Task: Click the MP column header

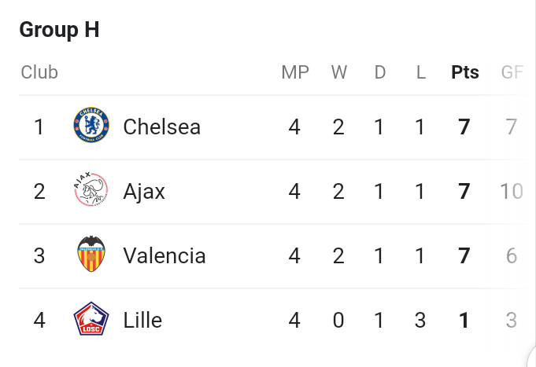Action: (295, 72)
